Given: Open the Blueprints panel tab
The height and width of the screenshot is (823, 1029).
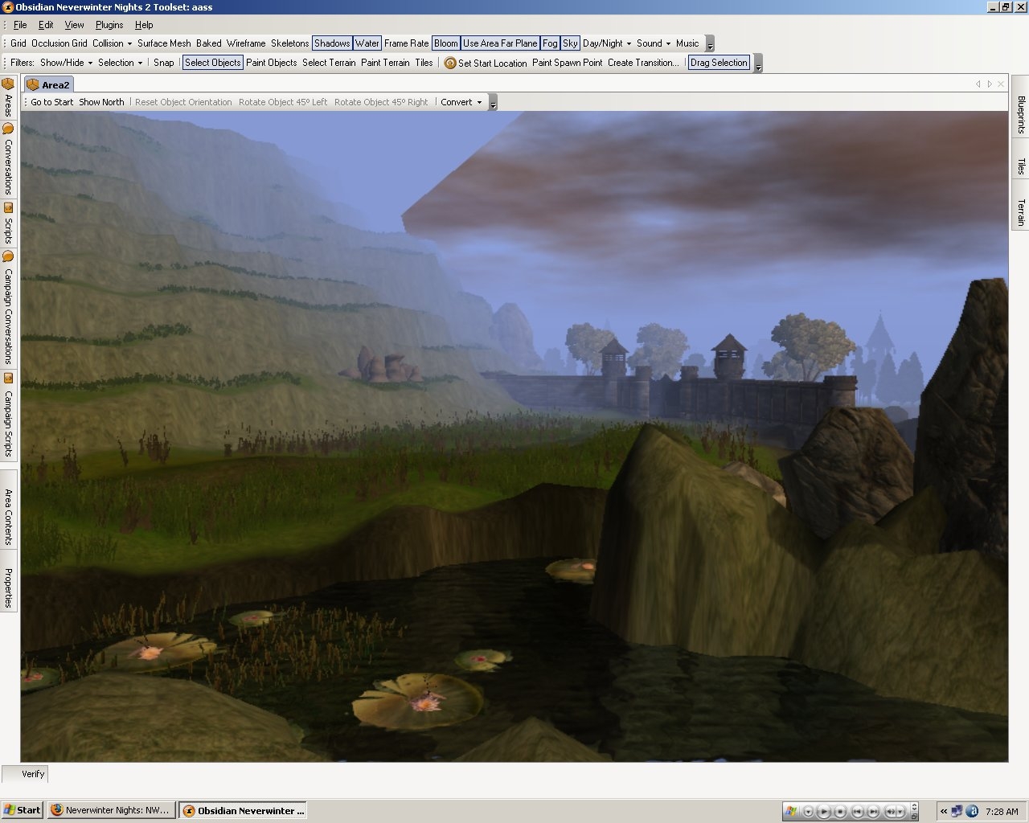Looking at the screenshot, I should (1021, 114).
